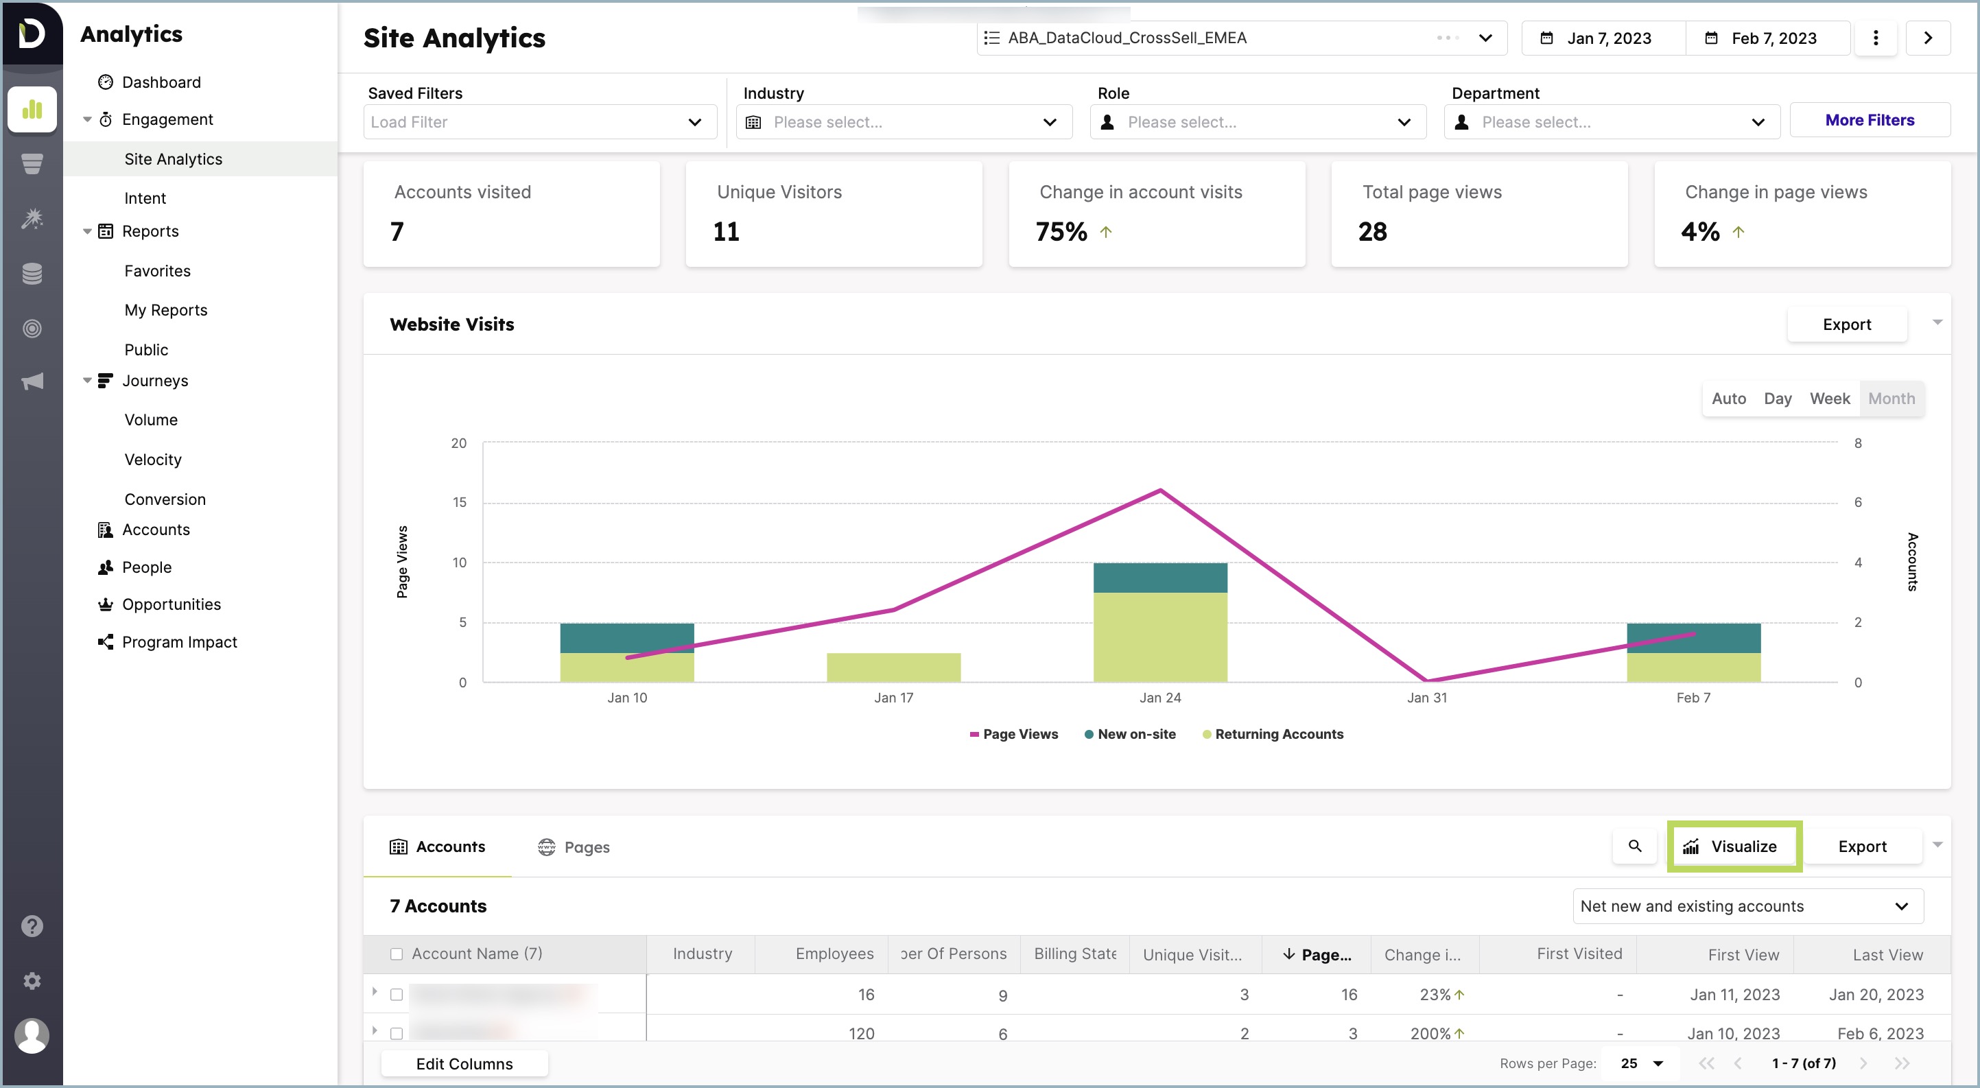
Task: Click the megaphone campaigns icon
Action: 32,381
